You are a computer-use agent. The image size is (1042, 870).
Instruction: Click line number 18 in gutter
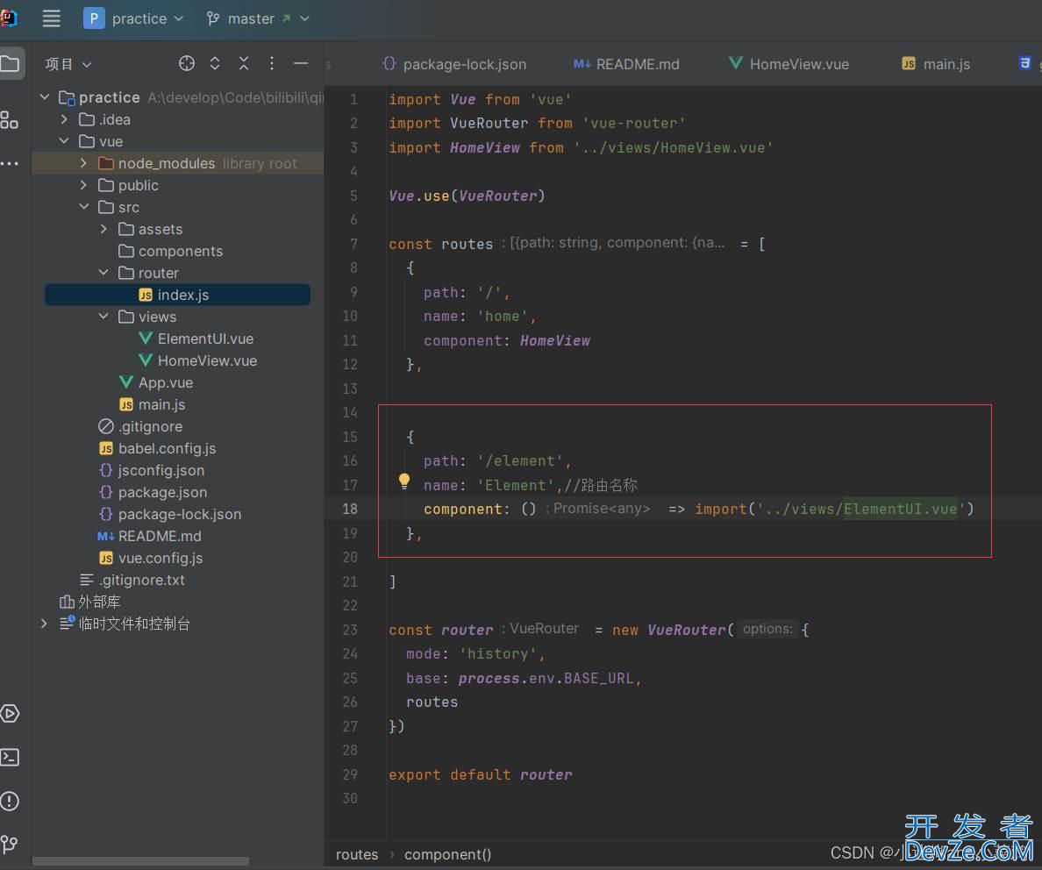pyautogui.click(x=350, y=509)
